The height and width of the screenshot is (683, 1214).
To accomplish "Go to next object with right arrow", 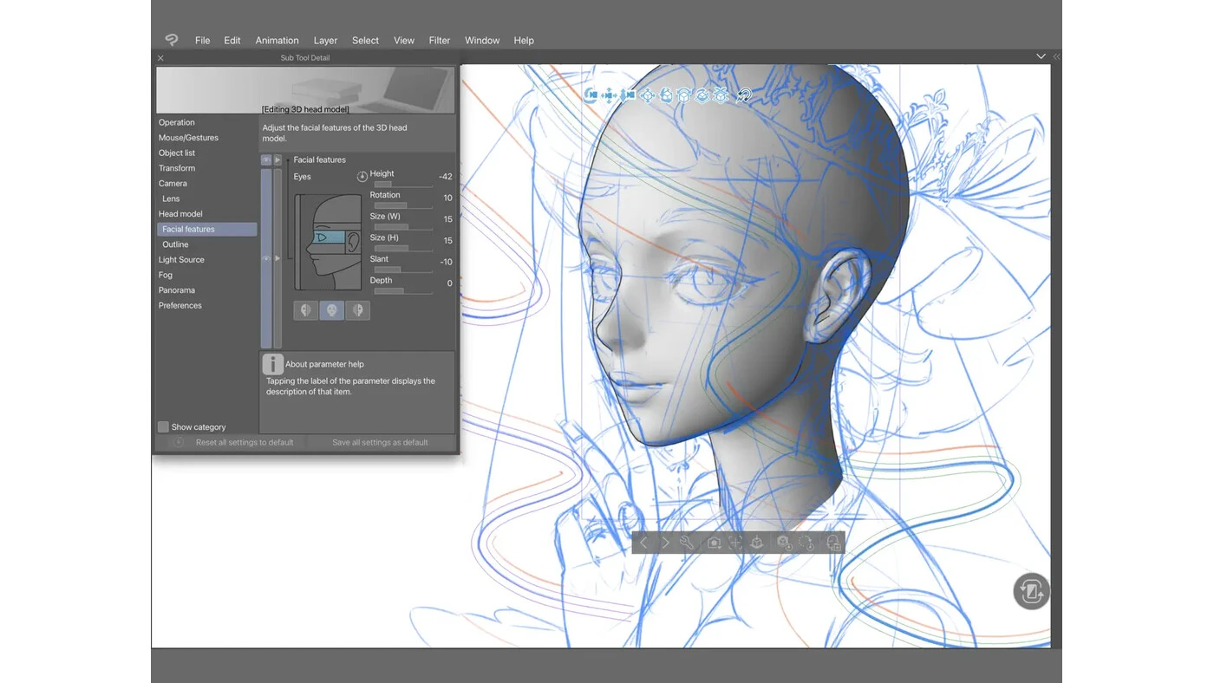I will coord(666,543).
